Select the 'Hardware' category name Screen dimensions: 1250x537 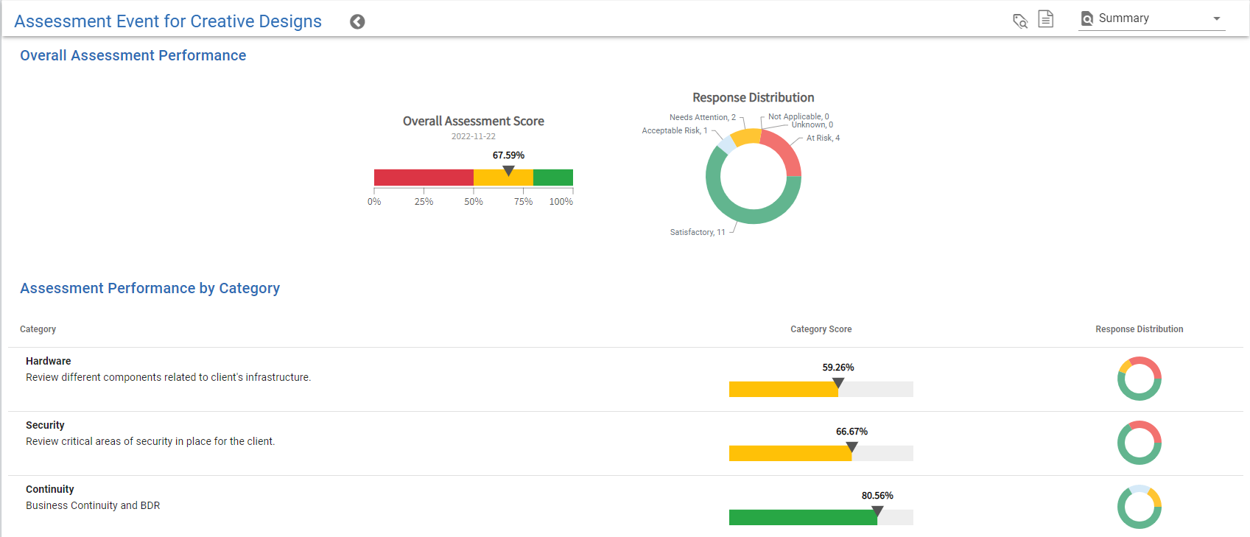click(48, 361)
